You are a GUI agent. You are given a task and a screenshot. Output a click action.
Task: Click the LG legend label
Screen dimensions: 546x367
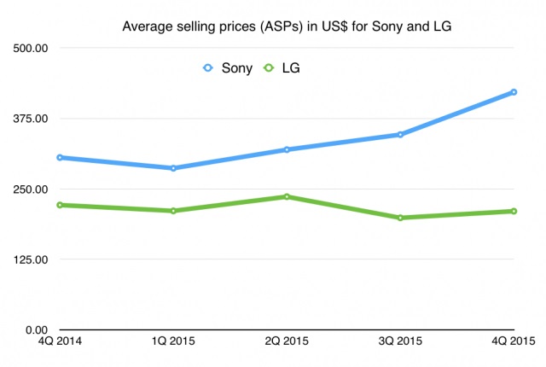tap(291, 67)
